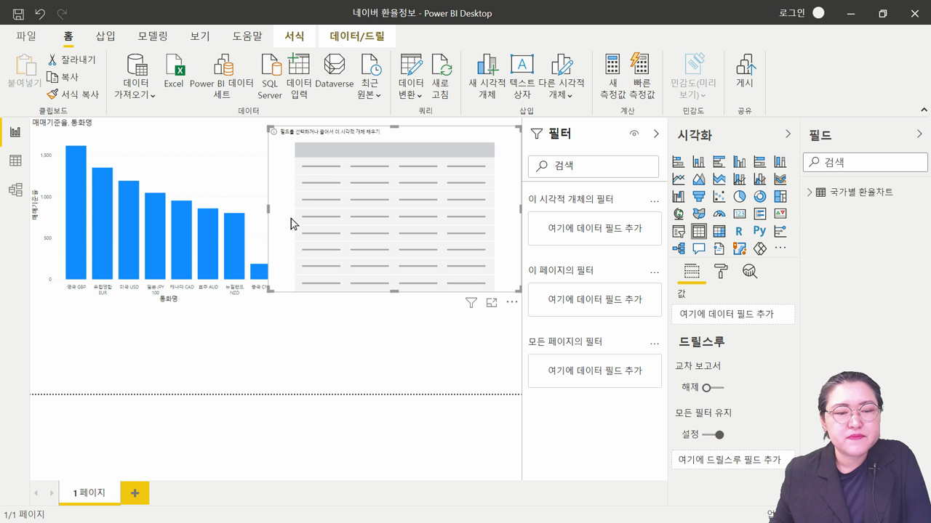Click the 데이터 입력 button
The height and width of the screenshot is (523, 931).
point(299,76)
